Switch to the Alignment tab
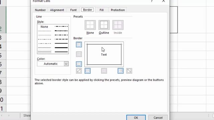The image size is (214, 120). point(57,10)
